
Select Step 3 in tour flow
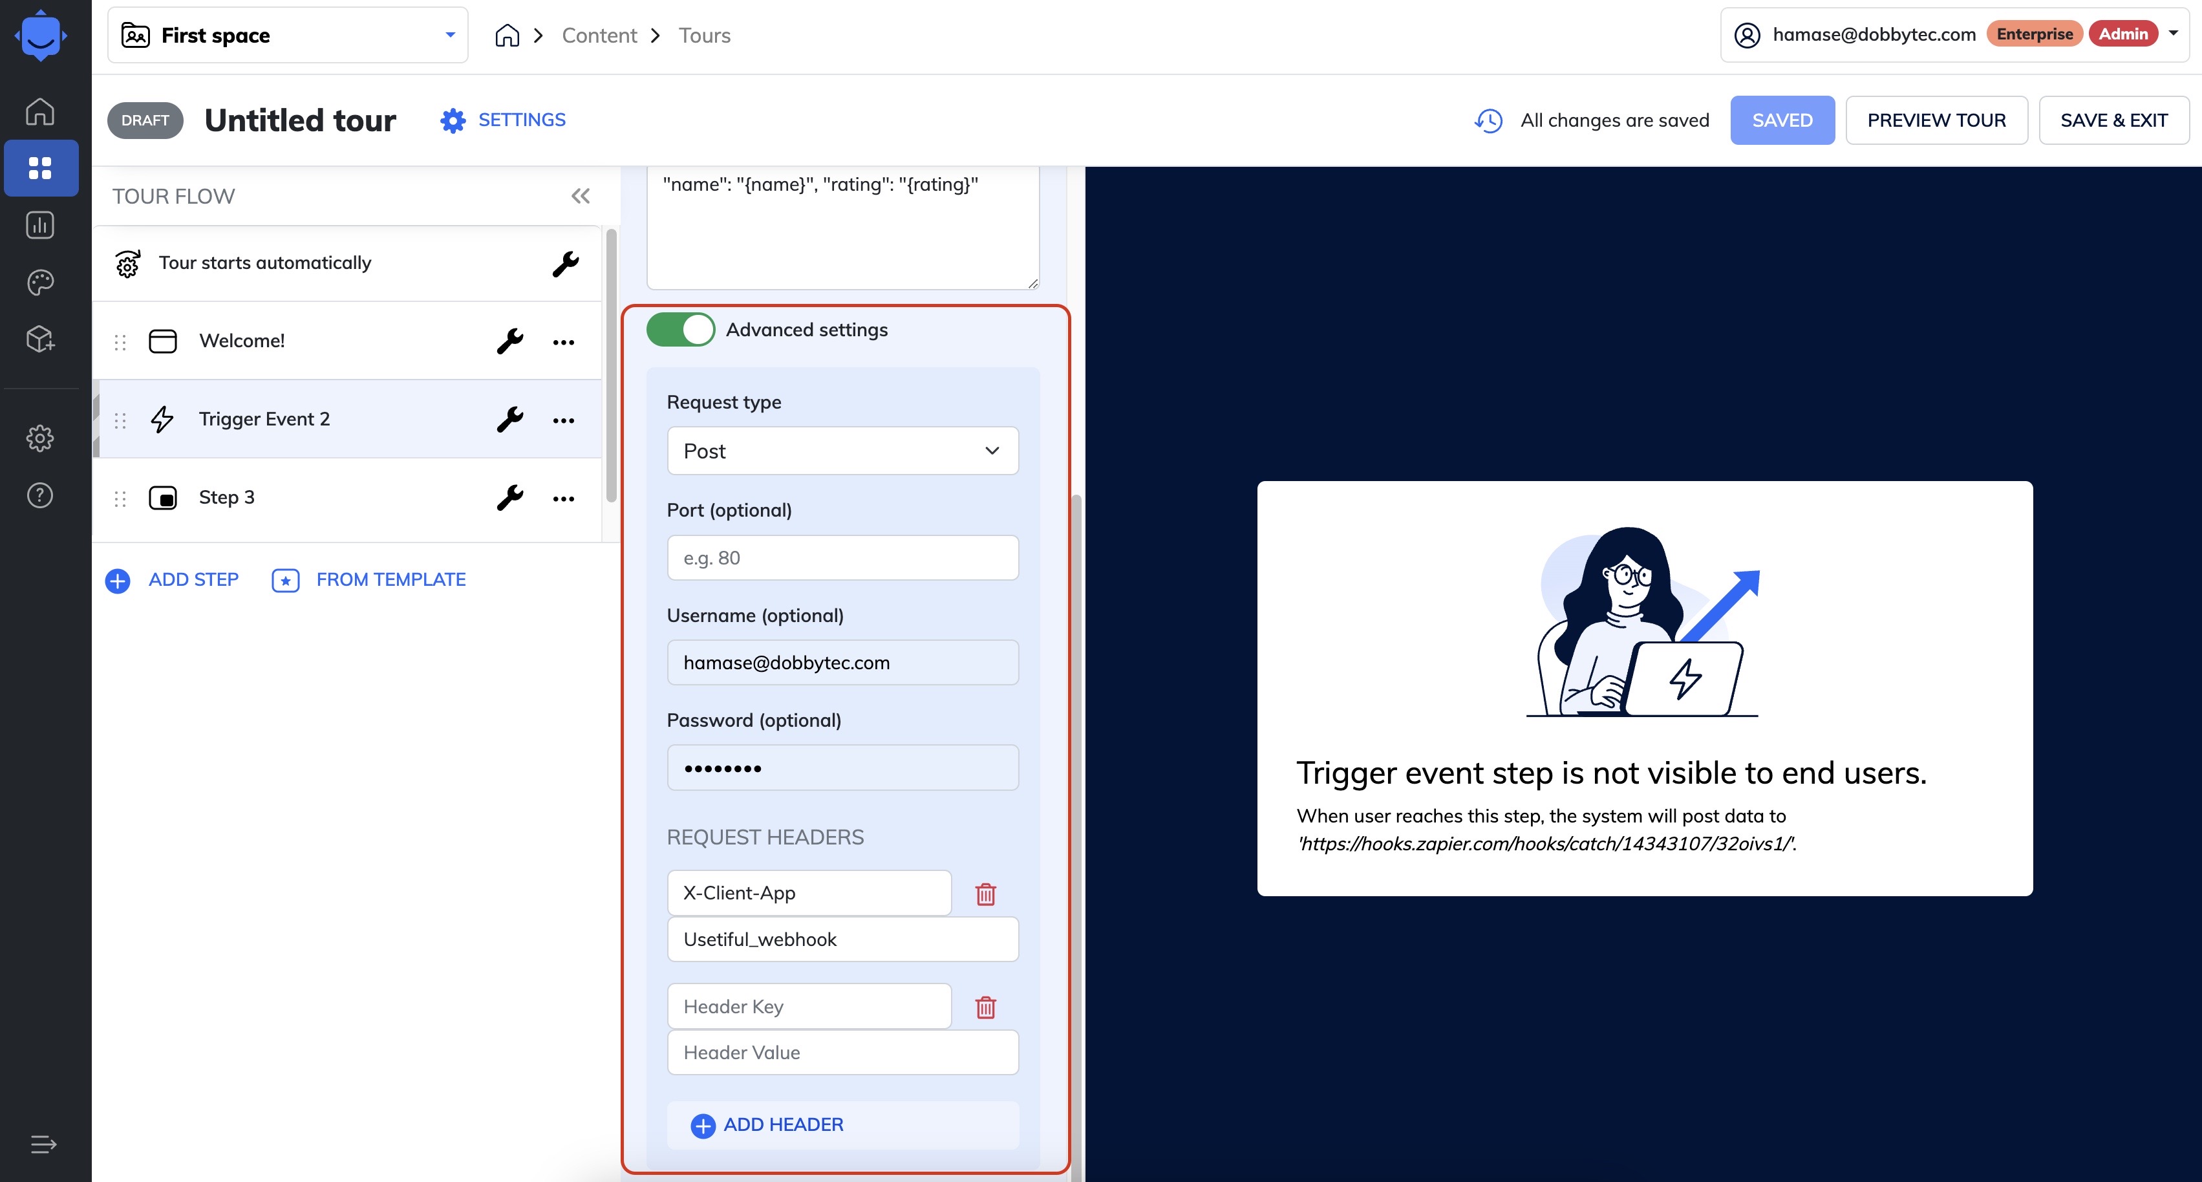tap(226, 497)
